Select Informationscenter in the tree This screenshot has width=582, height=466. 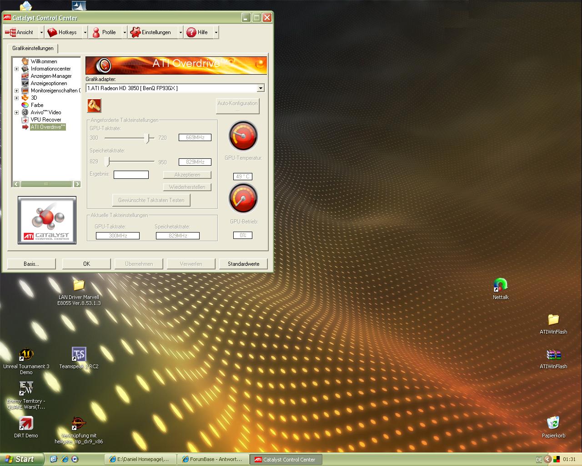click(50, 69)
